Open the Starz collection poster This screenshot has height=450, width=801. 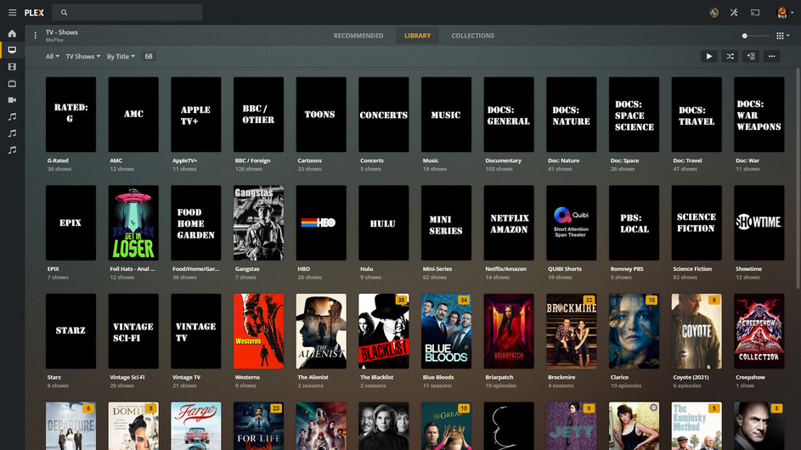coord(71,331)
